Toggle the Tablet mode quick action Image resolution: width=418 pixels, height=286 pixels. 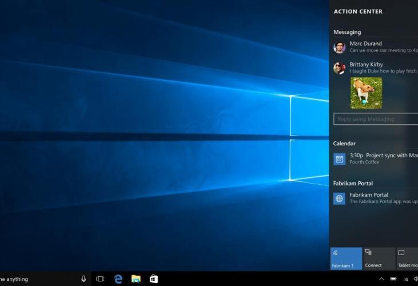coord(407,259)
